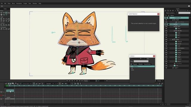Toggle visibility of the Scarf layer
The height and width of the screenshot is (107, 191).
tap(166, 46)
